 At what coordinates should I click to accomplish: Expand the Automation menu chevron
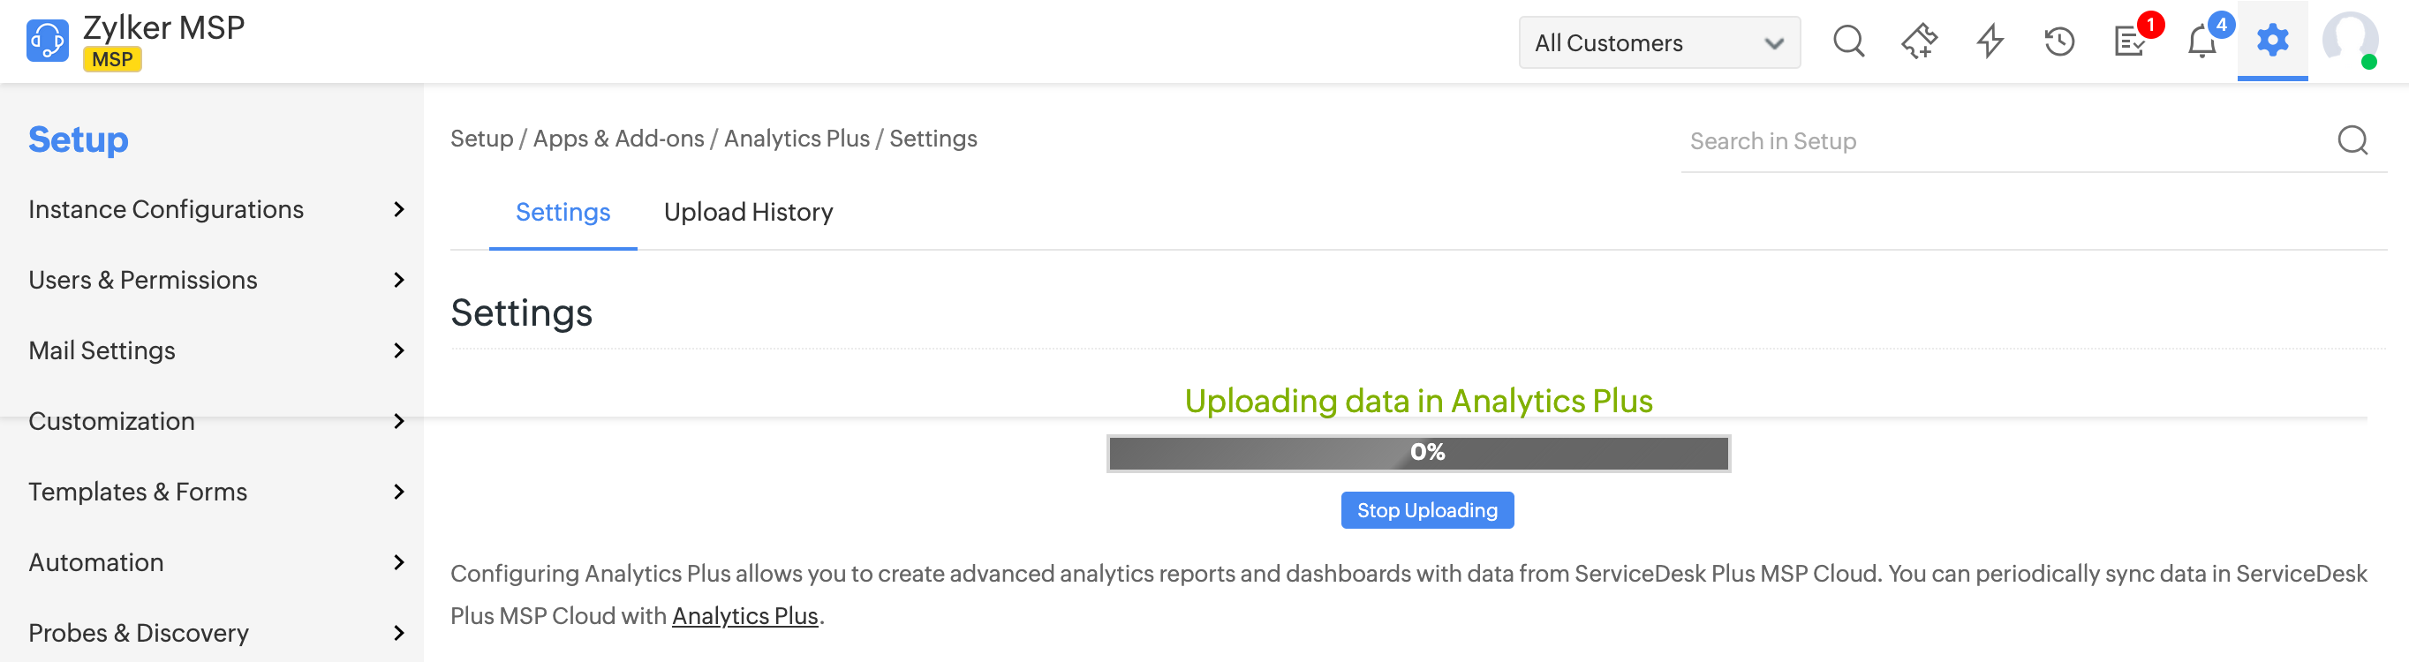pyautogui.click(x=399, y=562)
